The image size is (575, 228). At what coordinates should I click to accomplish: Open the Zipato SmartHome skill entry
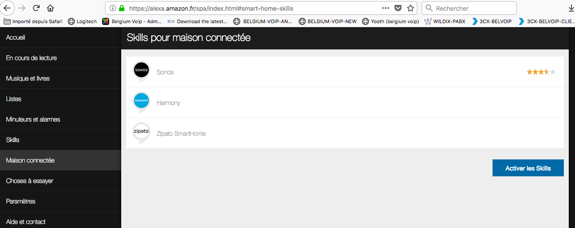click(x=181, y=134)
